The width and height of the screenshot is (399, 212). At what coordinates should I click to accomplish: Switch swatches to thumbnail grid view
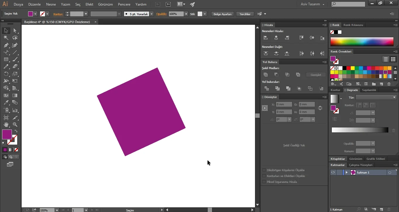click(x=393, y=59)
